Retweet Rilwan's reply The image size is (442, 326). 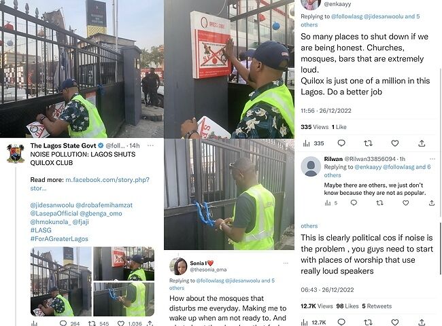[x=379, y=202]
